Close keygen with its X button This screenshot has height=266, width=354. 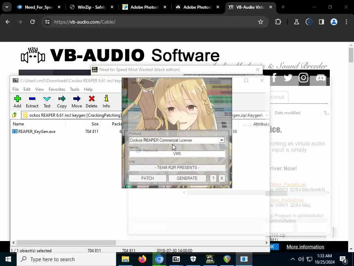coord(222,178)
